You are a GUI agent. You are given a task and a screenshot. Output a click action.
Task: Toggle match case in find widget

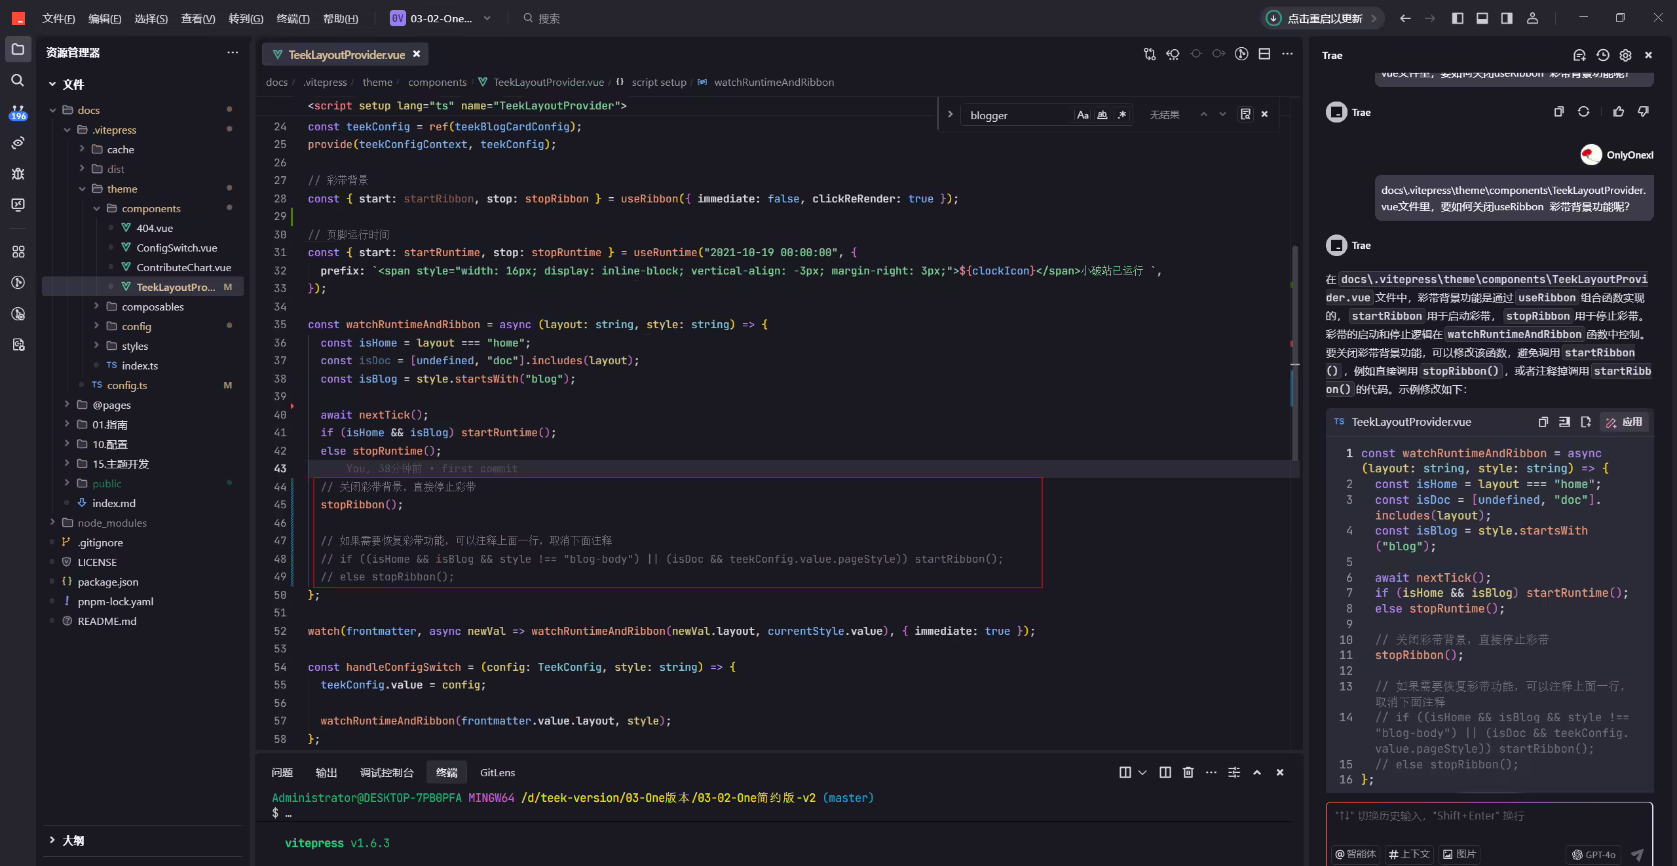tap(1083, 115)
